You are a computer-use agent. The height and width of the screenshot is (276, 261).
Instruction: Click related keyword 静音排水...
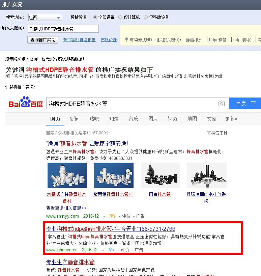pos(196,40)
